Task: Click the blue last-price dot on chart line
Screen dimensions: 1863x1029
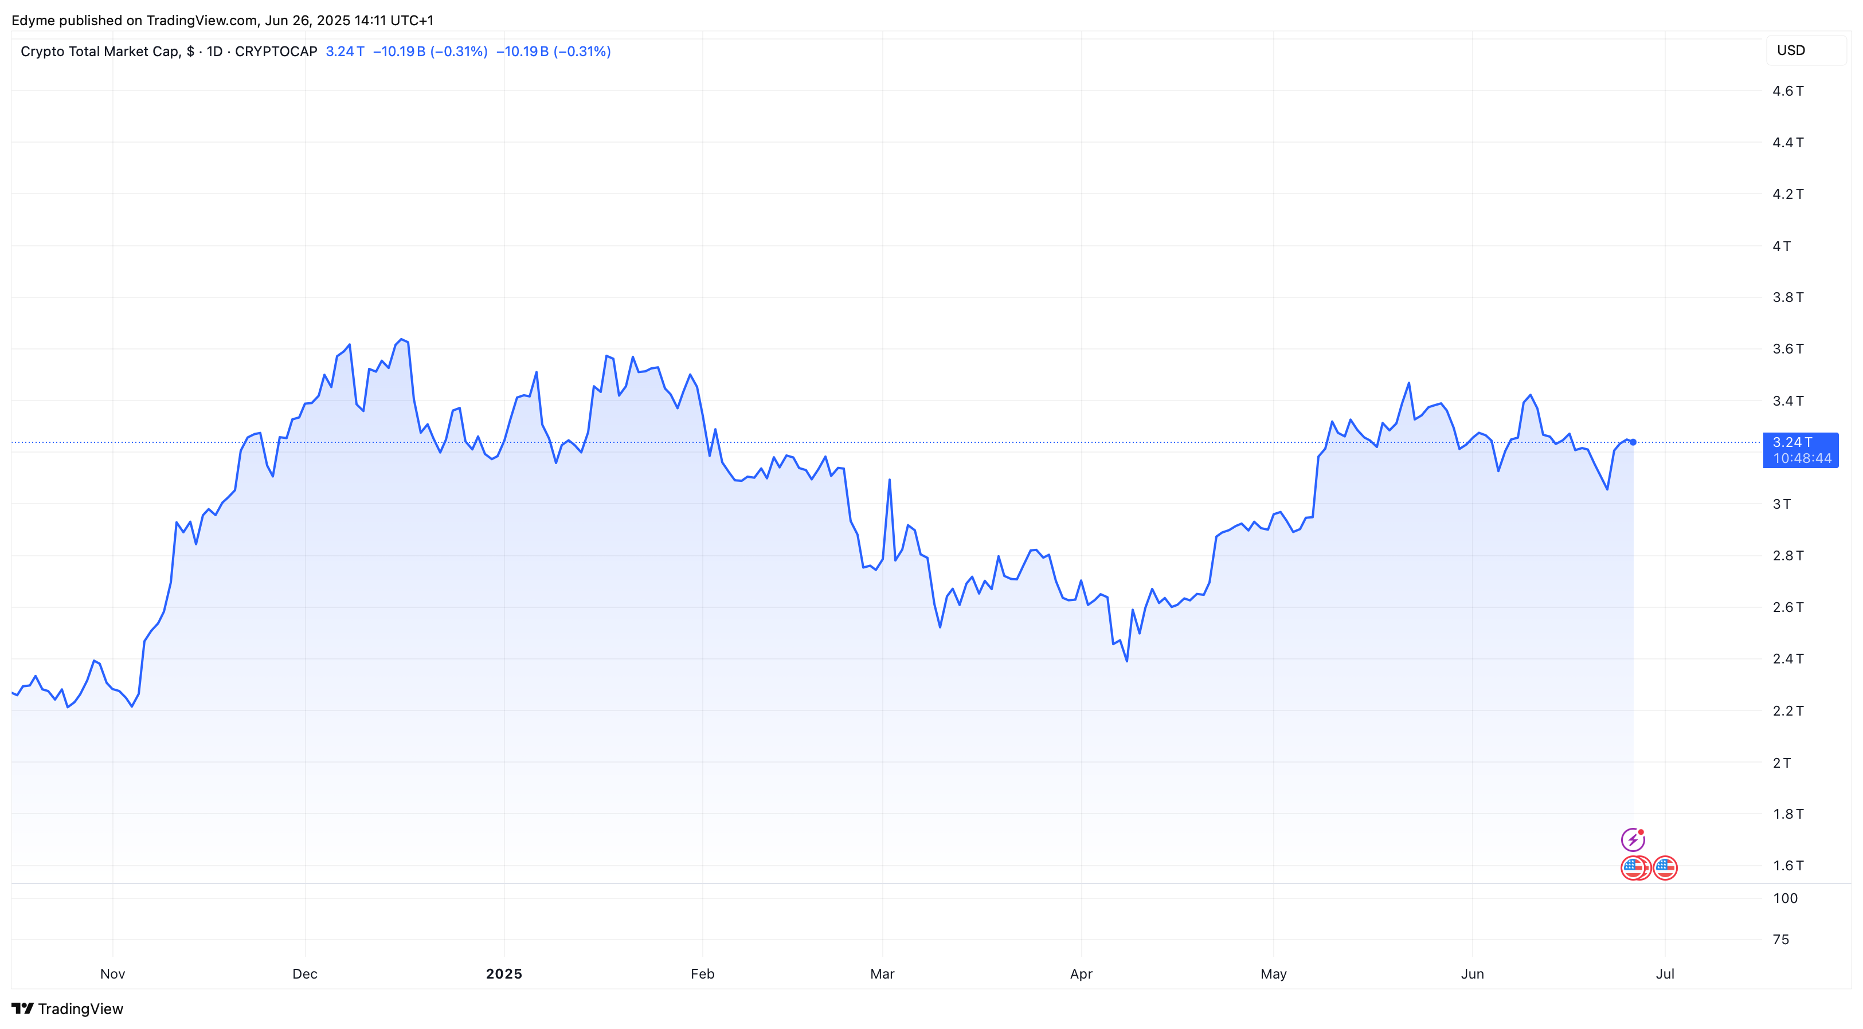Action: pyautogui.click(x=1633, y=442)
